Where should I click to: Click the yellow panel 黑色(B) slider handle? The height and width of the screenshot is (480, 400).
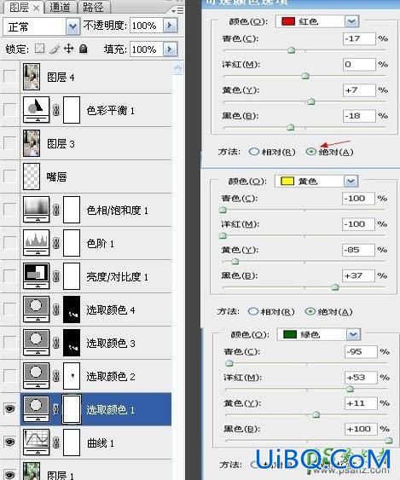coord(335,286)
